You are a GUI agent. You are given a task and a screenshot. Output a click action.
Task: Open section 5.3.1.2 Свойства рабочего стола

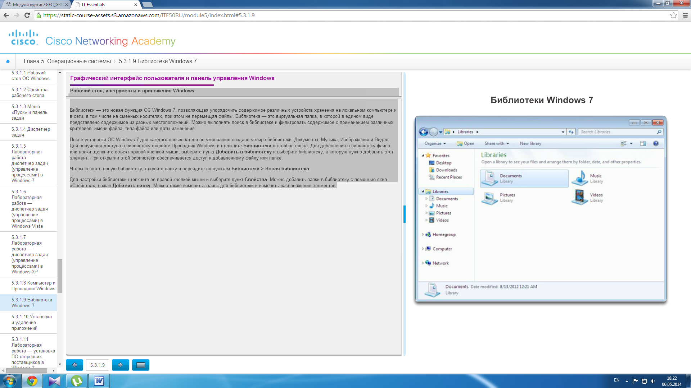point(29,92)
